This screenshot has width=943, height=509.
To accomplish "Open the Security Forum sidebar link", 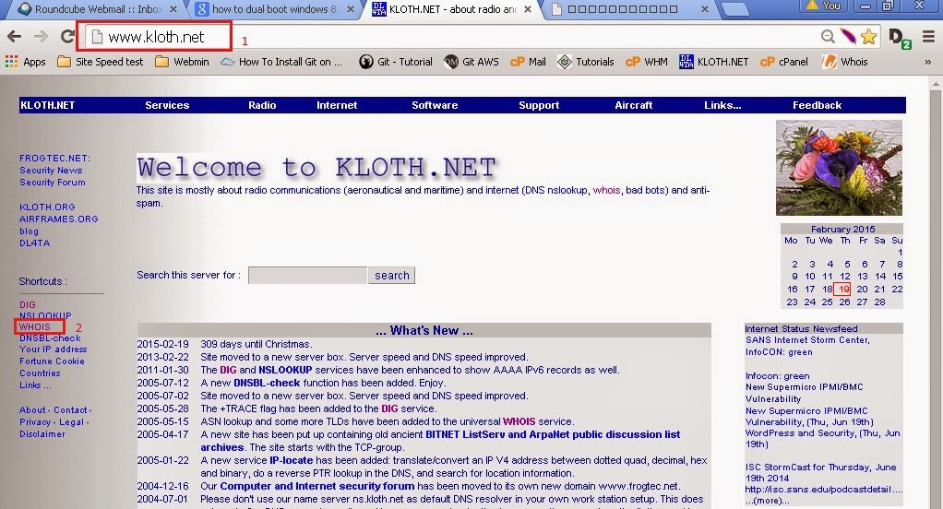I will [53, 182].
